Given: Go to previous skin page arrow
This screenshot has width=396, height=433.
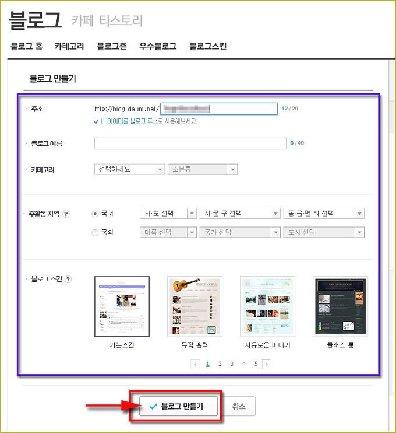Looking at the screenshot, I should 195,364.
